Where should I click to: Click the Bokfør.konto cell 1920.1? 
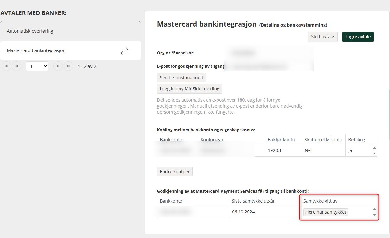283,150
